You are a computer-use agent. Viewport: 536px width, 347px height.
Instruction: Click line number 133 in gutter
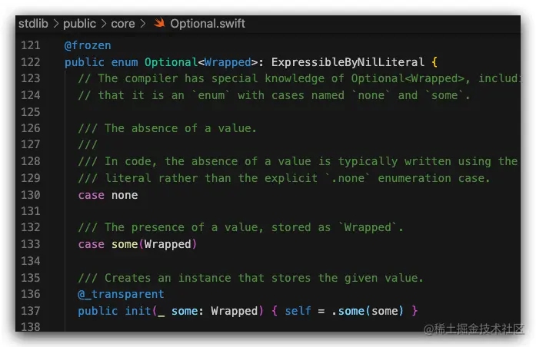click(x=31, y=244)
